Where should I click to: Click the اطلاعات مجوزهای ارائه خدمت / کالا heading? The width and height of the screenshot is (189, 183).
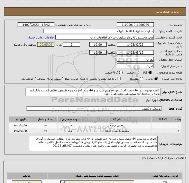click(x=164, y=158)
